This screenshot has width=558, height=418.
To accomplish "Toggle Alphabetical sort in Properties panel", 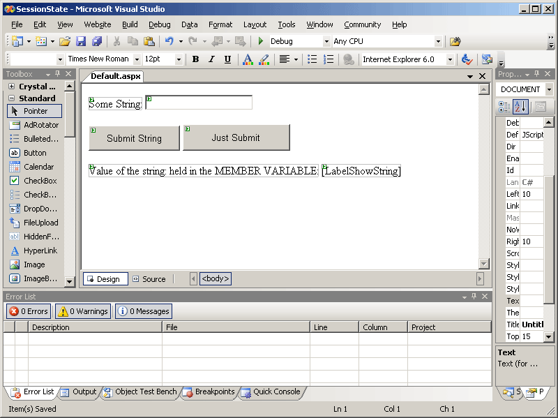I will click(520, 107).
